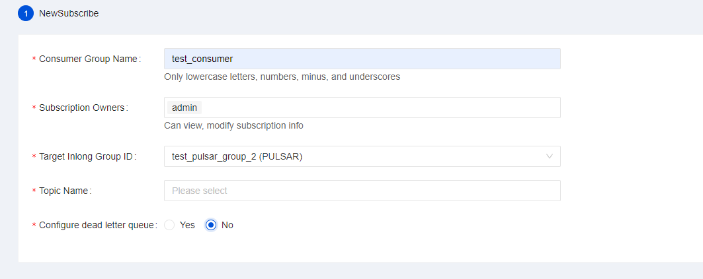
Task: Click the lowercase letters hint text
Action: tap(282, 77)
